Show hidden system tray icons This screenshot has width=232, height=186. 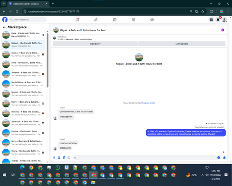[x=202, y=175]
